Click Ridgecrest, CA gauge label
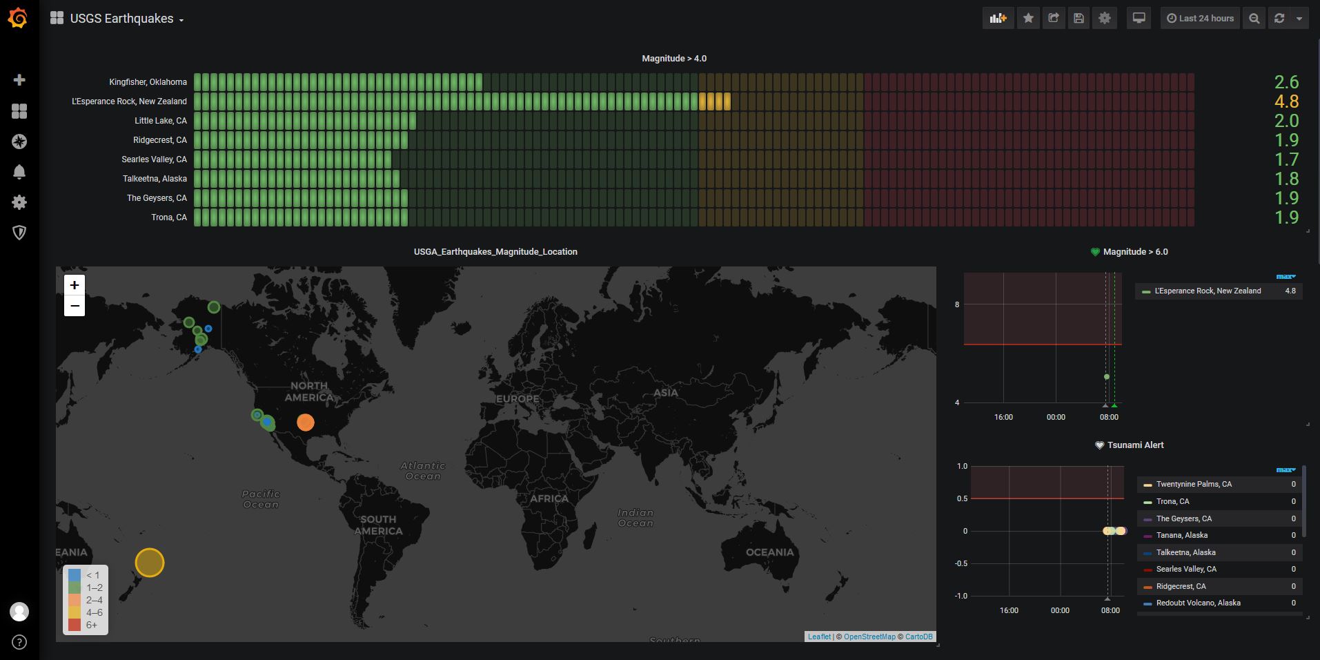 (160, 140)
